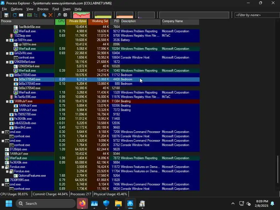This screenshot has width=280, height=210.
Task: Click the Save toolbar icon
Action: click(6, 15)
